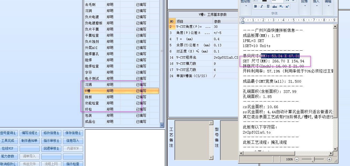Click the 参数 column header
This screenshot has height=166, width=350.
[226, 21]
